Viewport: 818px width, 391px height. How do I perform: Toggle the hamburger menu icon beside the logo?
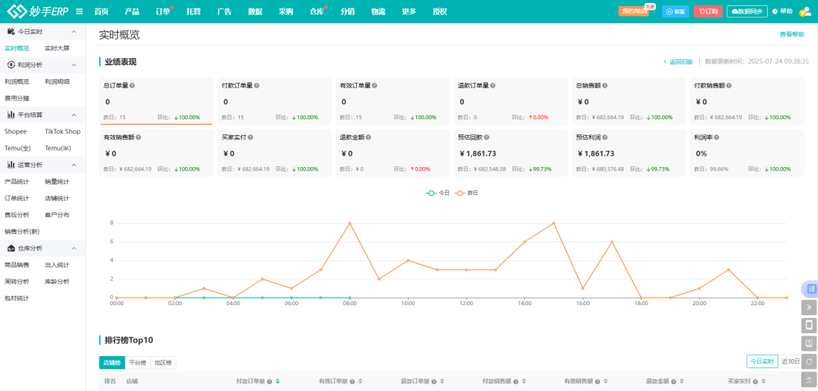coord(79,11)
